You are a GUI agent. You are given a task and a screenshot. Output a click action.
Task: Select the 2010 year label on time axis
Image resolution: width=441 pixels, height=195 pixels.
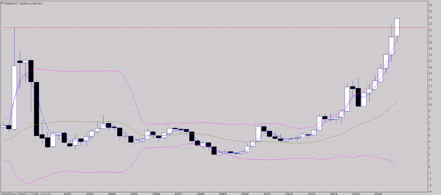point(245,194)
